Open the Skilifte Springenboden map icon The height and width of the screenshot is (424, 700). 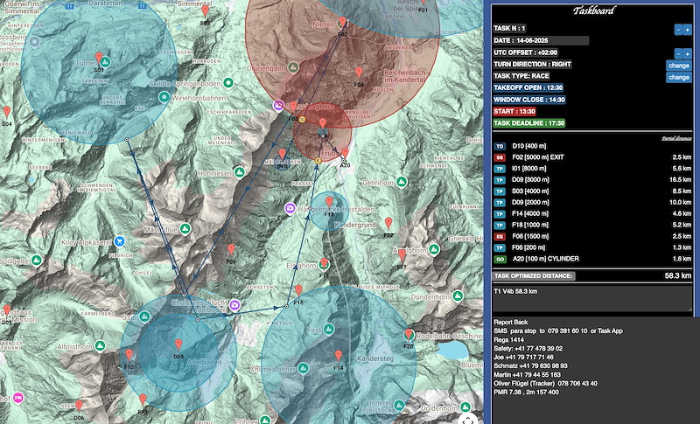pos(228,83)
